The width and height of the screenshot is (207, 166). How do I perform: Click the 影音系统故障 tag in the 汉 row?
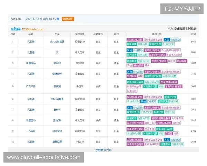(x=174, y=55)
